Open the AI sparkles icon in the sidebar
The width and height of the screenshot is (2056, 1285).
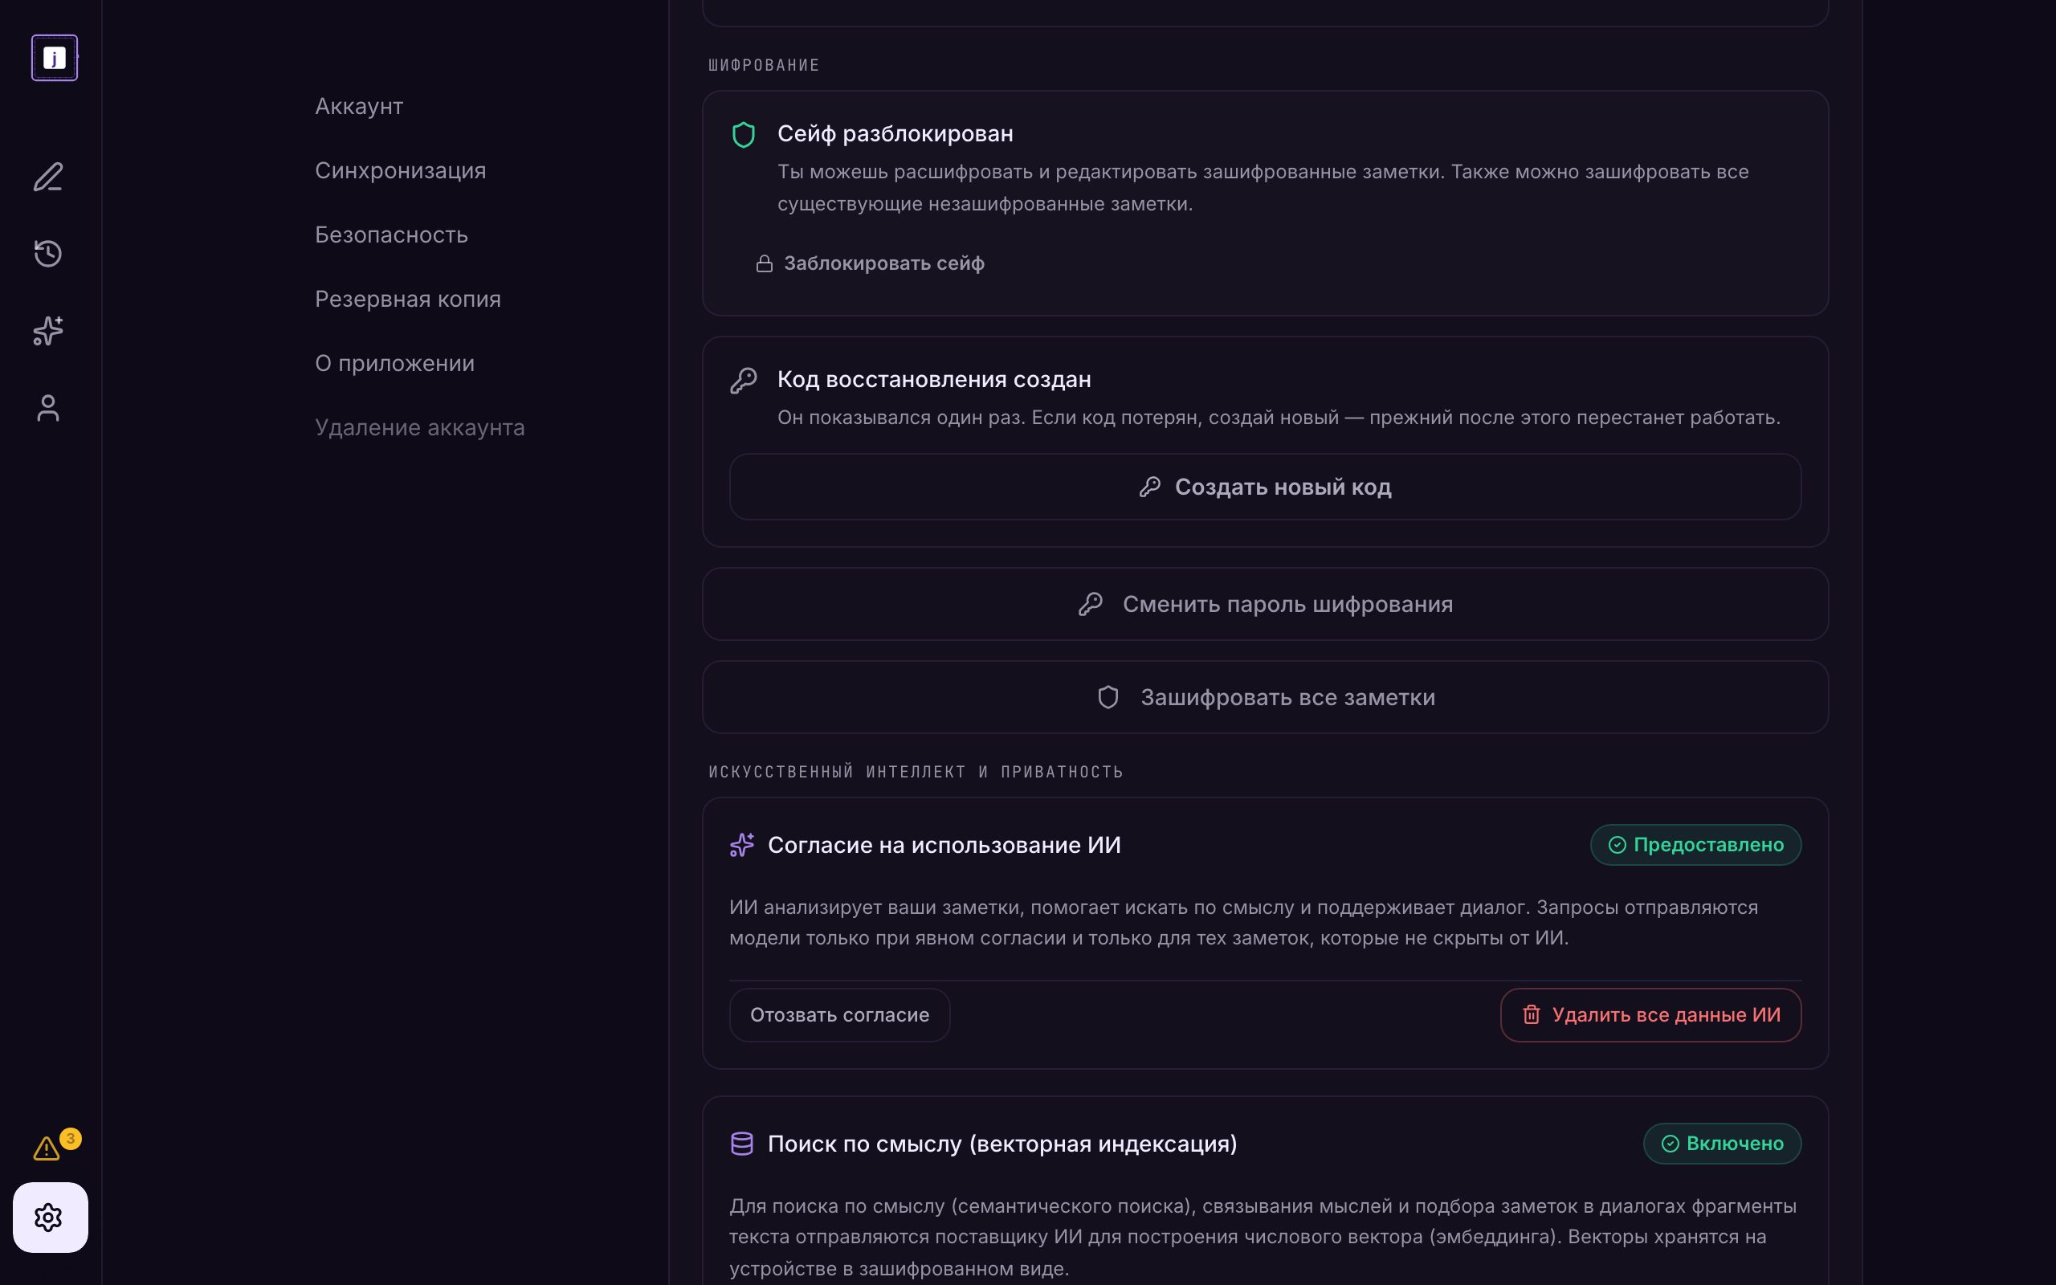point(48,331)
